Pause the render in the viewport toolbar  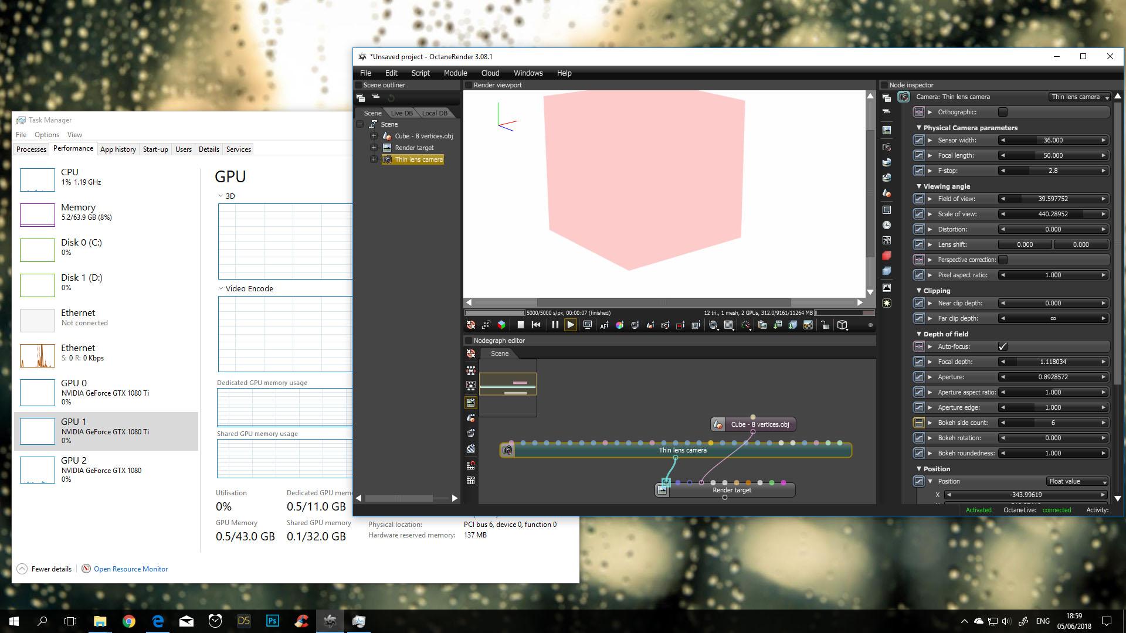point(555,325)
